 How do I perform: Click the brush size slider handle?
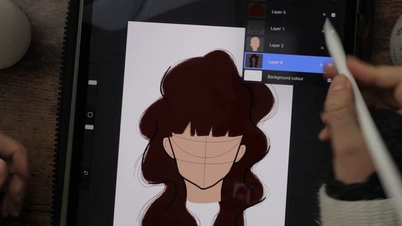[92, 82]
